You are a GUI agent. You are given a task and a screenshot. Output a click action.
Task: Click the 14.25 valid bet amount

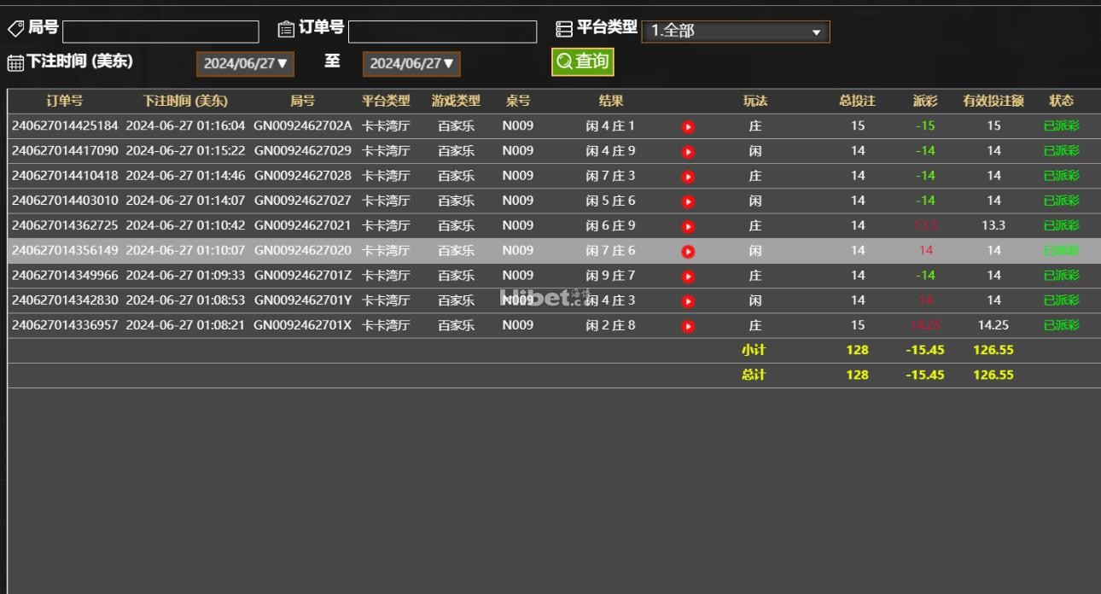point(993,325)
